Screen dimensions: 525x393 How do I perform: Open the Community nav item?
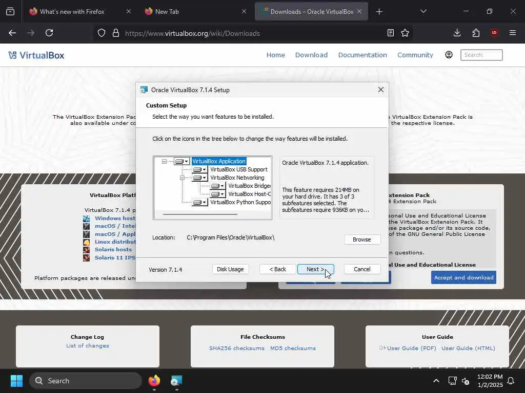(415, 55)
